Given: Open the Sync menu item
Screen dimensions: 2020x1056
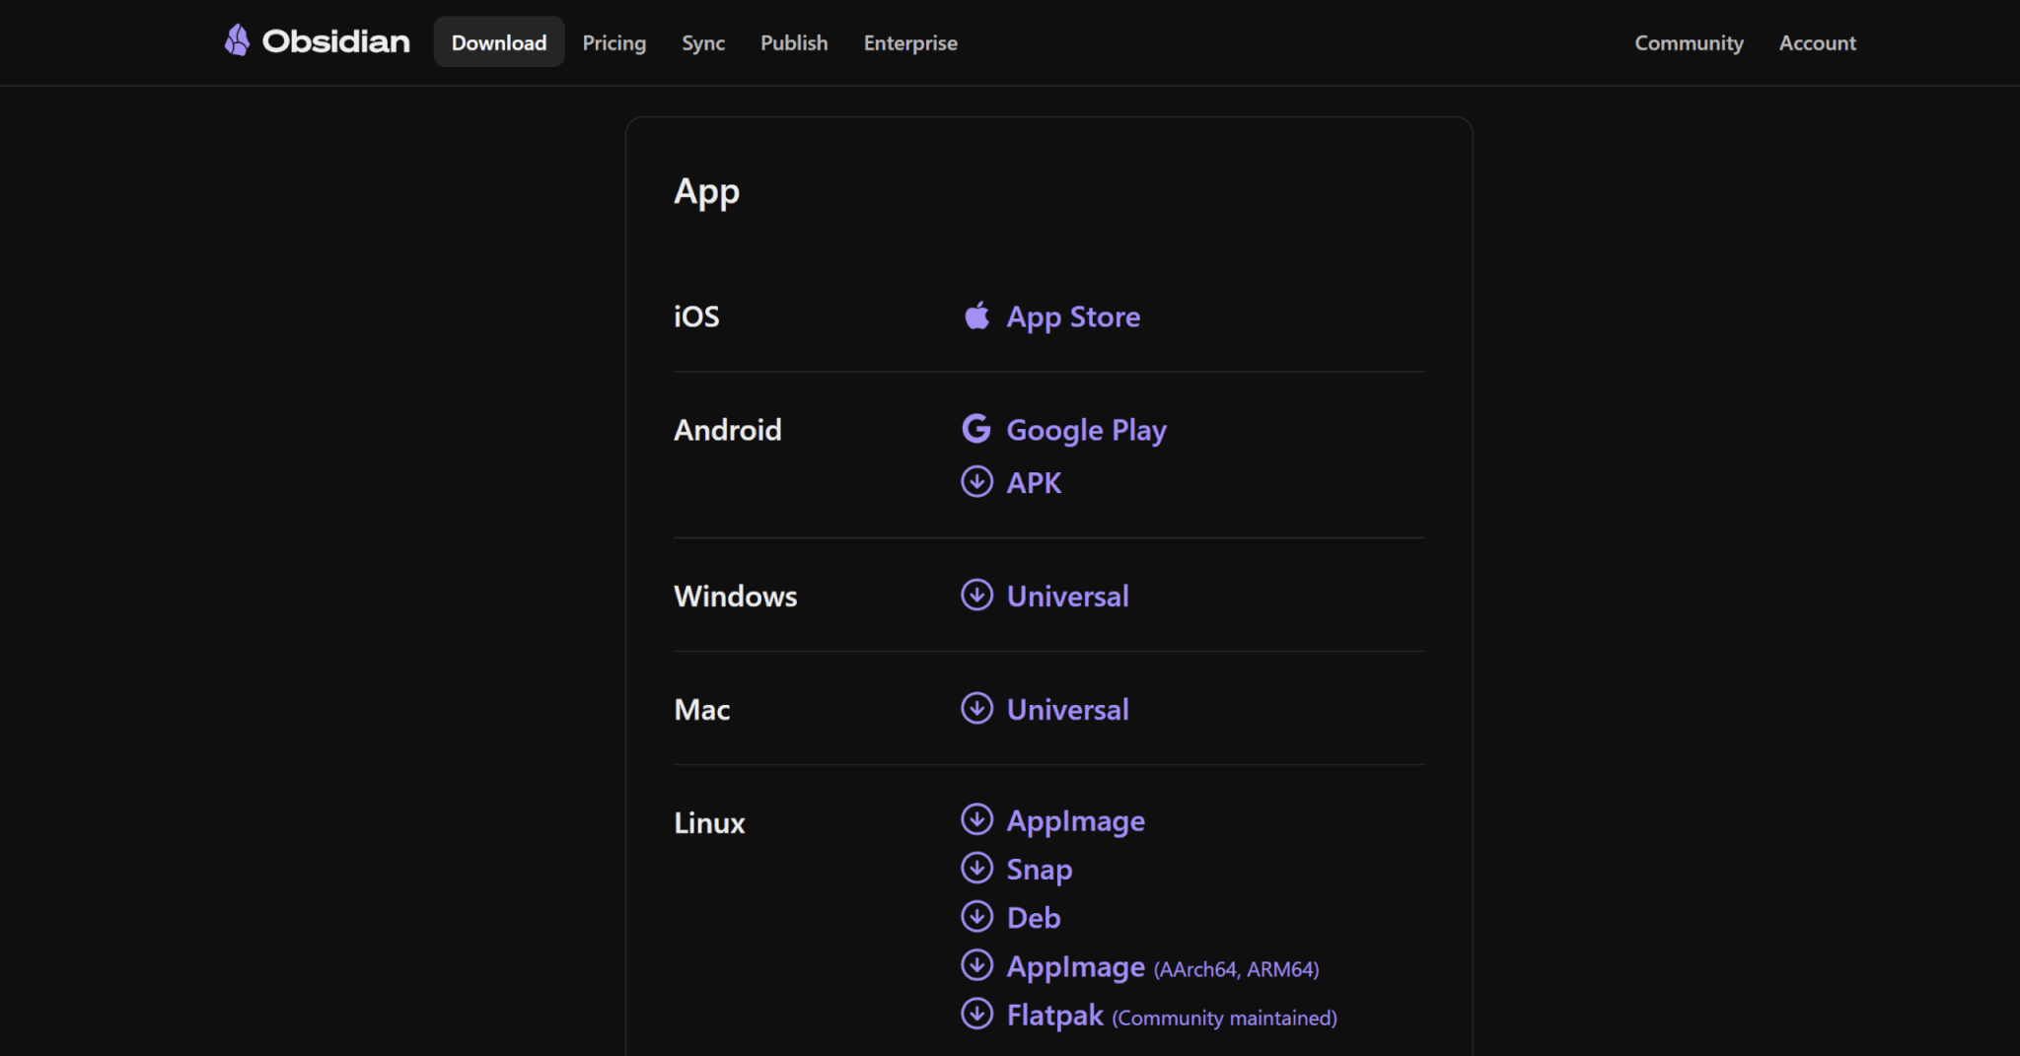Looking at the screenshot, I should coord(703,42).
